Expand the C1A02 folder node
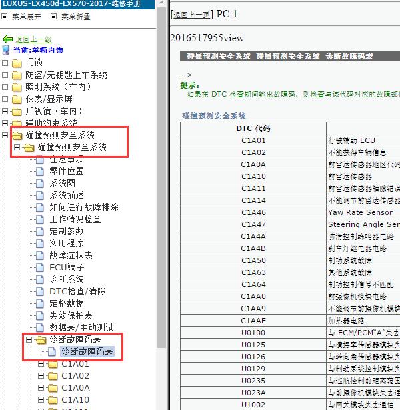 [41, 376]
